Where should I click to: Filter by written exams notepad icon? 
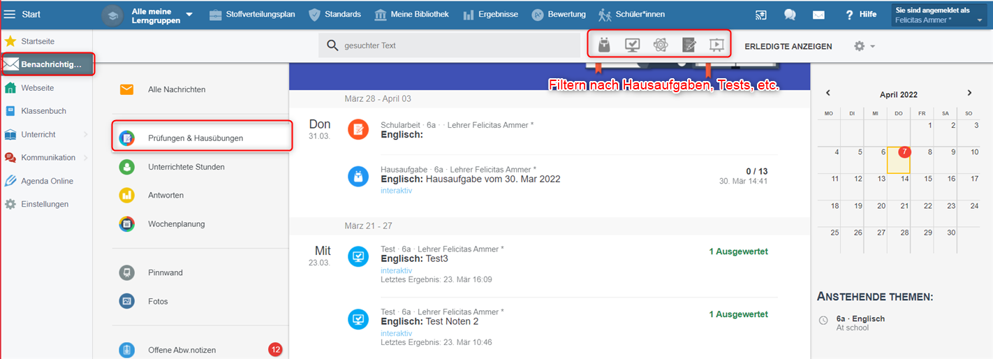[689, 45]
